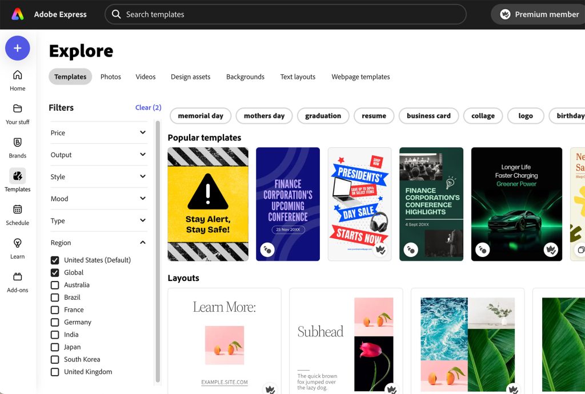Click premium crown on Subhead layout
Viewport: 585px width, 394px height.
tap(392, 389)
